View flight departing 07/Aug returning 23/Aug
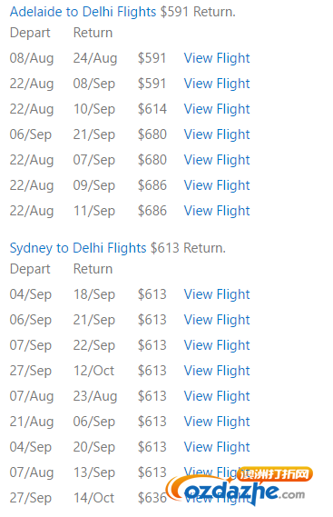This screenshot has height=517, width=333. pyautogui.click(x=217, y=396)
